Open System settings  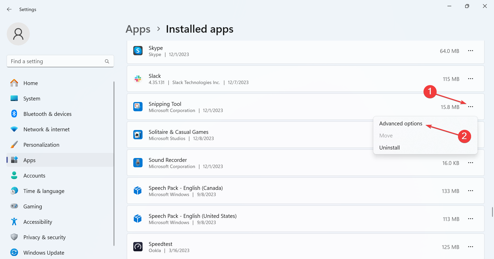coord(60,98)
